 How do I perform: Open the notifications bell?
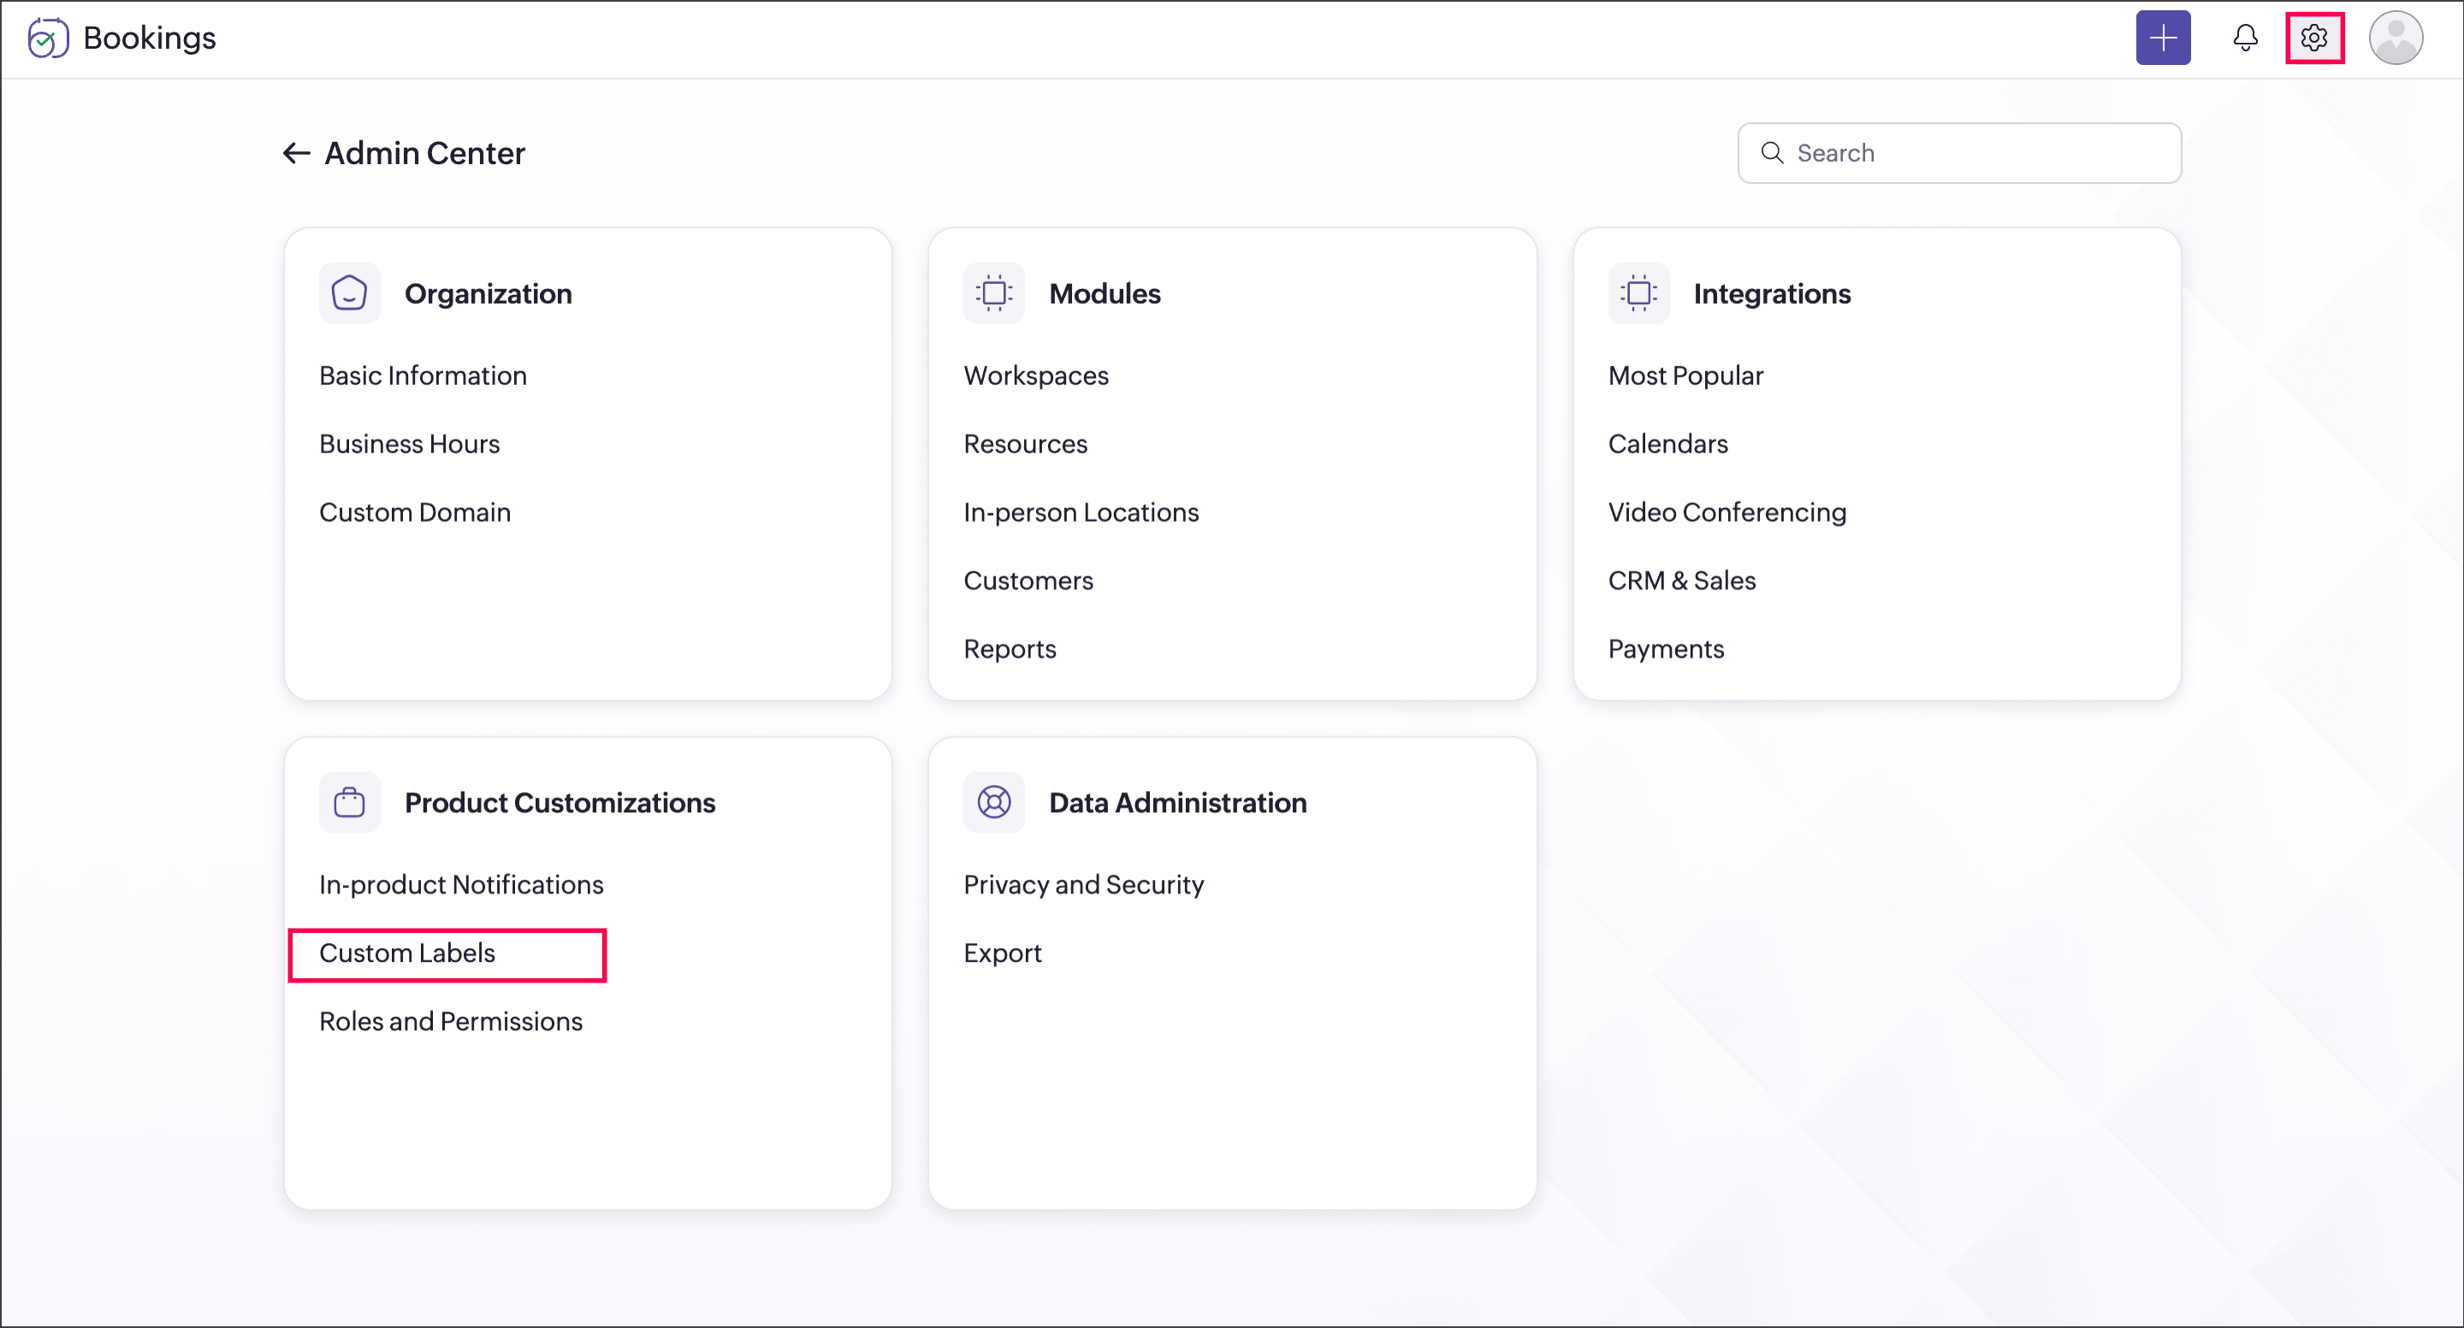(2245, 38)
